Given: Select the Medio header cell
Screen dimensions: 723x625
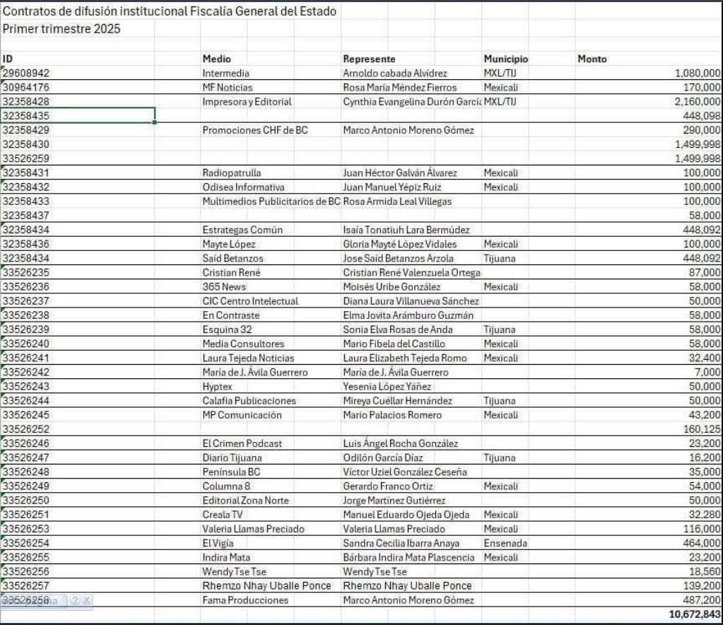Looking at the screenshot, I should click(x=216, y=59).
